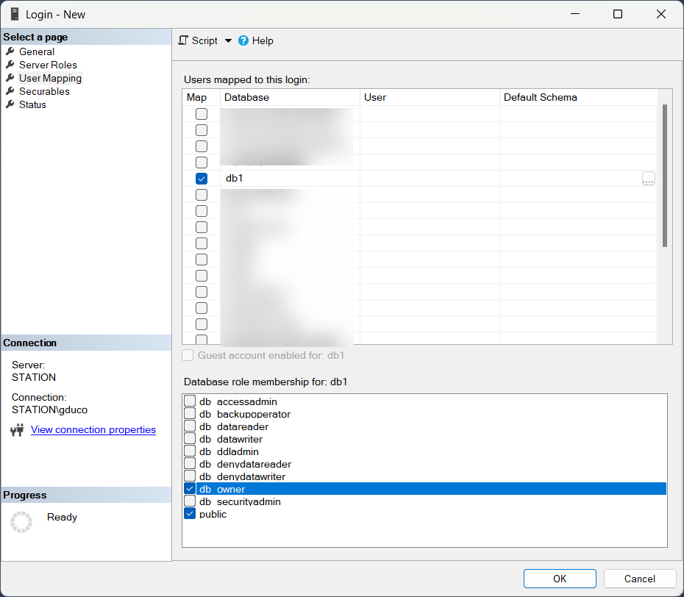Toggle the public role checkbox

point(190,513)
